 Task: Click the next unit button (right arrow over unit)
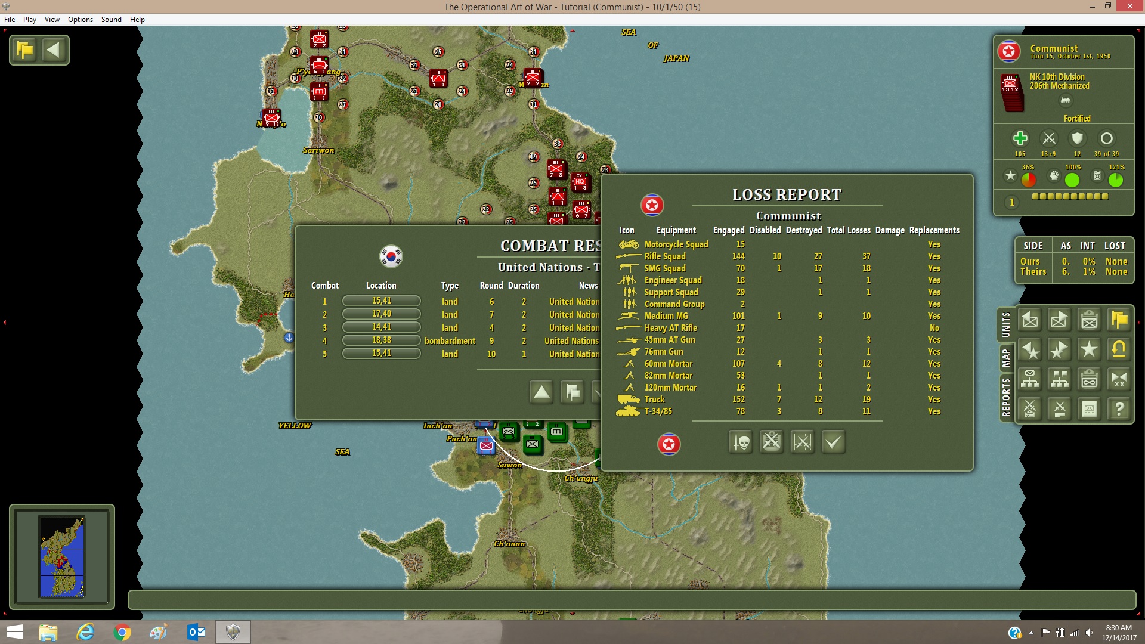[x=1060, y=320]
